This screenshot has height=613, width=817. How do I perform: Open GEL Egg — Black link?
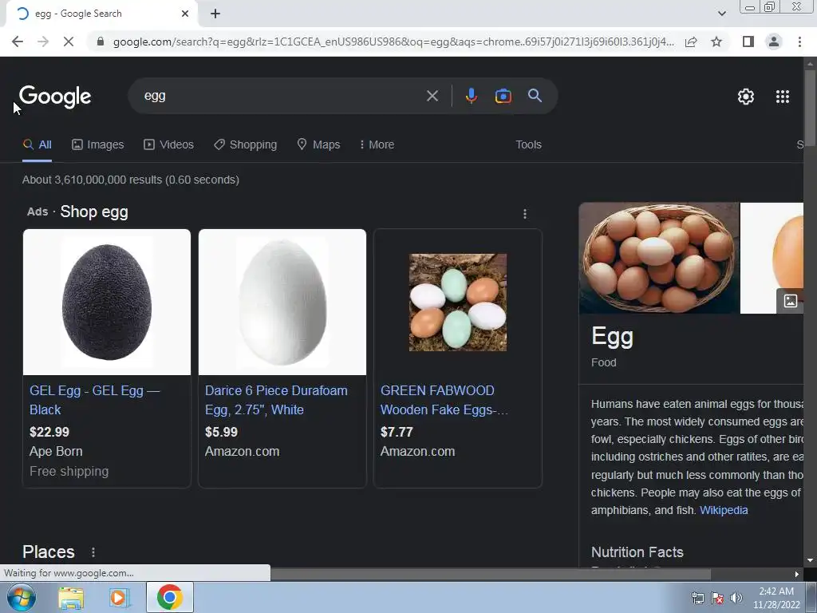[x=95, y=401]
